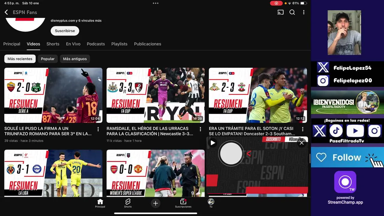Image resolution: width=384 pixels, height=216 pixels.
Task: Tap the Cast to device icon
Action: (x=280, y=12)
